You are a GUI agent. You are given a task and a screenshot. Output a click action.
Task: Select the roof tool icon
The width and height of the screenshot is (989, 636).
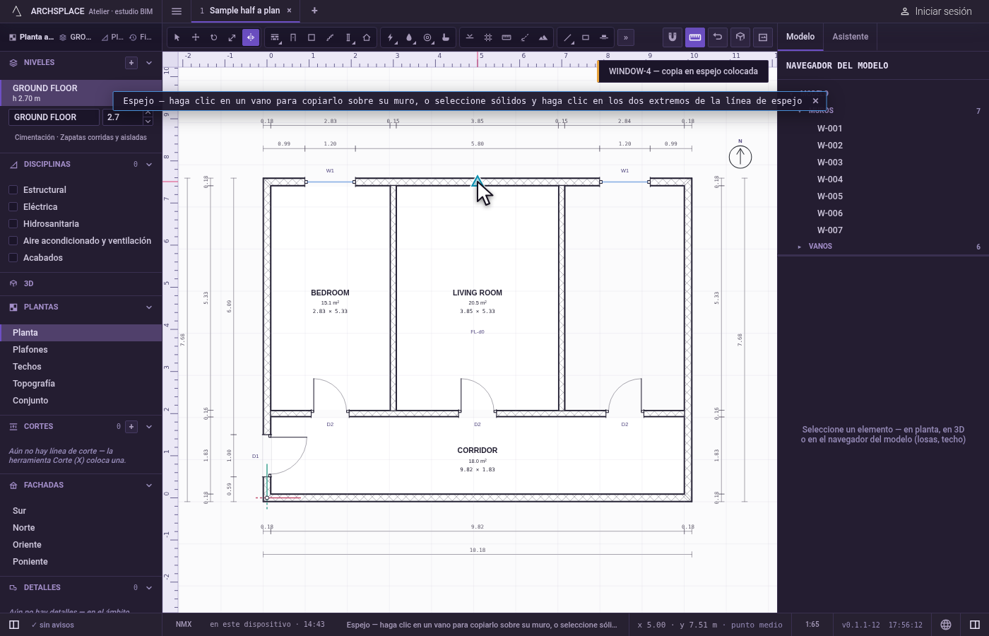pyautogui.click(x=367, y=37)
